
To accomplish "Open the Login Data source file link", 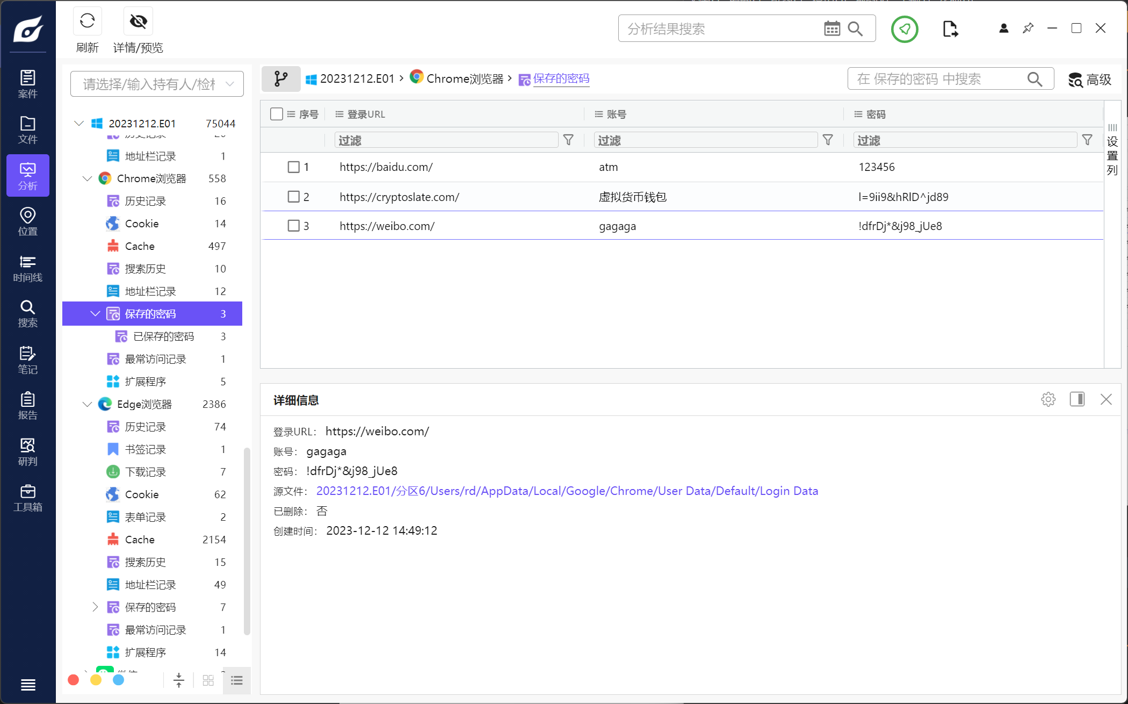I will 567,491.
